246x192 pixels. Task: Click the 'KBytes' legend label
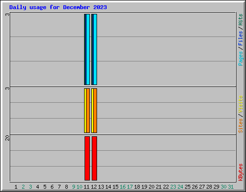241,172
